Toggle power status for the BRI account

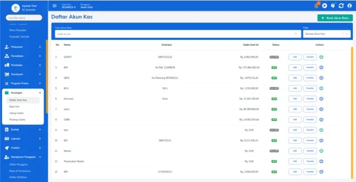(x=321, y=171)
